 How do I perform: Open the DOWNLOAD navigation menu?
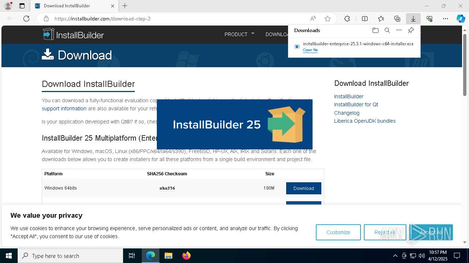coord(277,34)
